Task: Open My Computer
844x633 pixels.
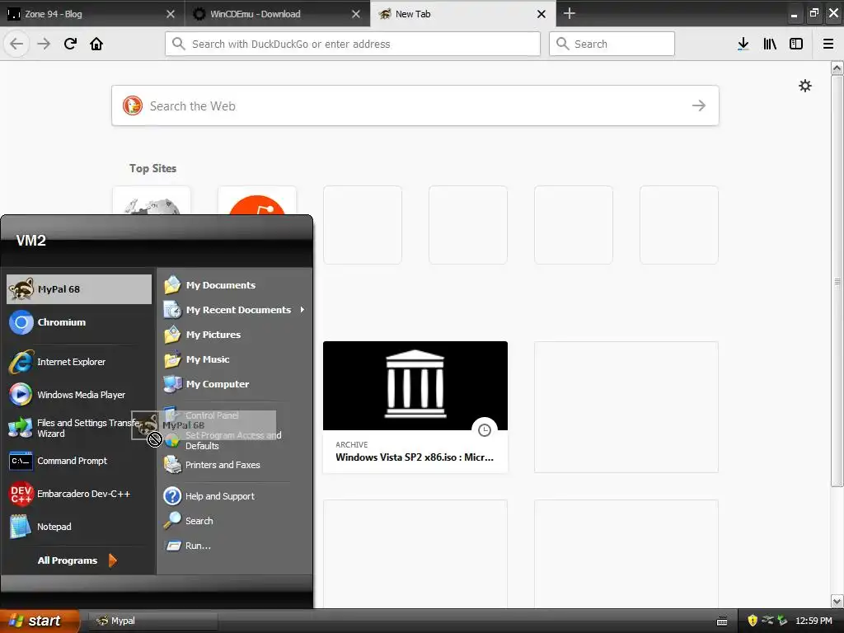Action: (x=235, y=384)
